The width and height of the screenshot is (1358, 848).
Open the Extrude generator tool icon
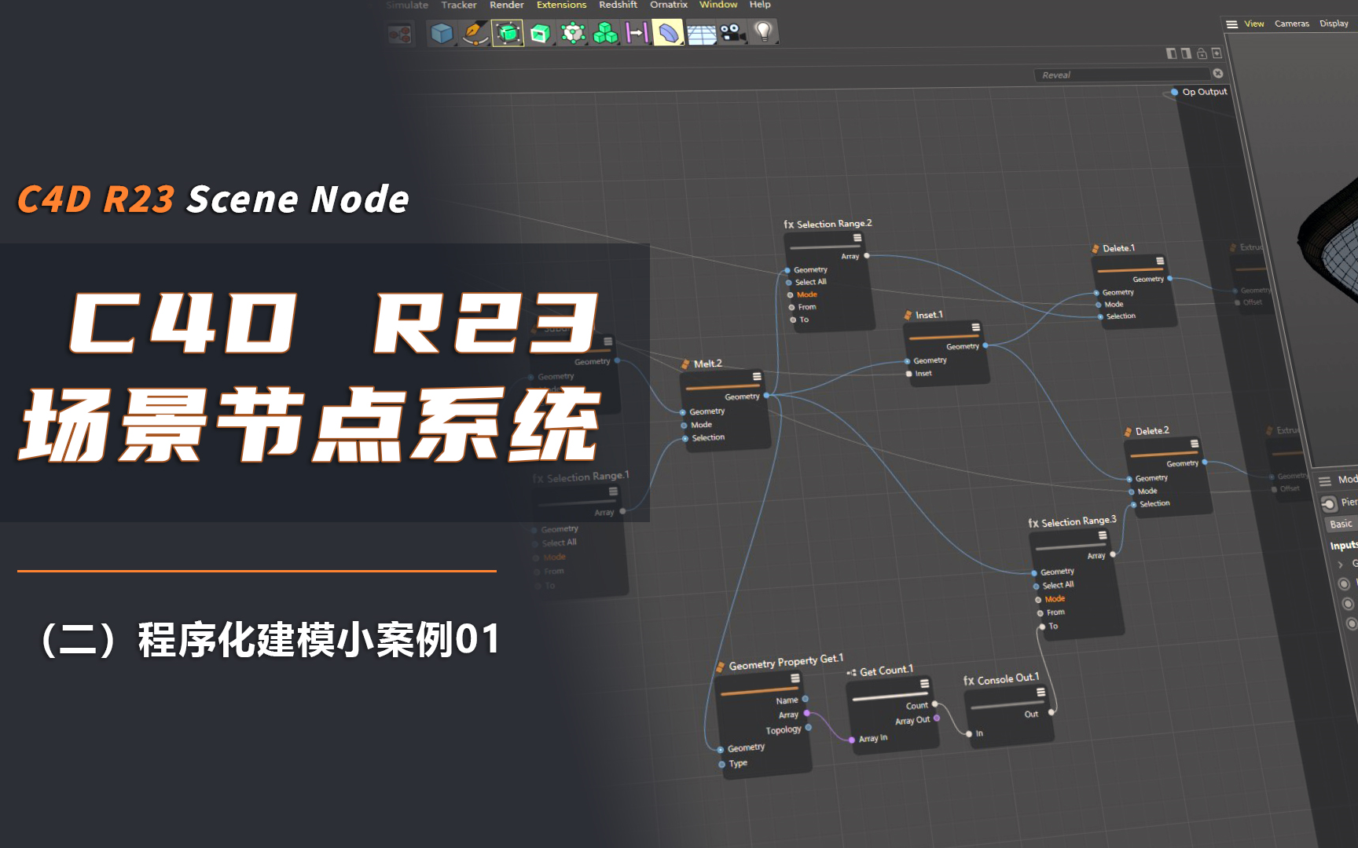click(540, 33)
